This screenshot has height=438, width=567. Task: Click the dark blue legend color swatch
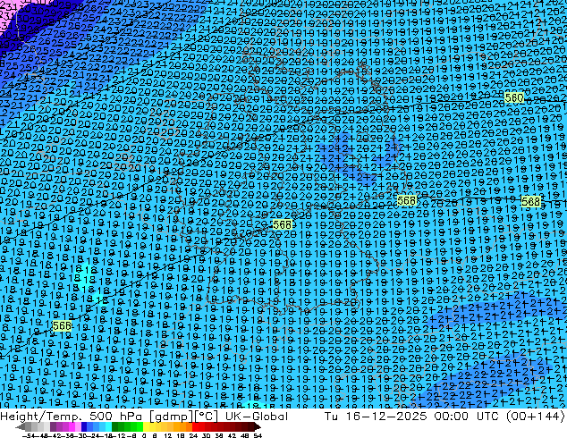click(84, 426)
